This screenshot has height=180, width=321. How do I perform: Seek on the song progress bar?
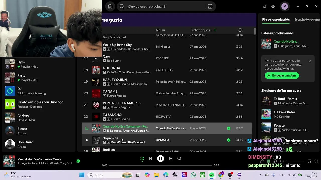coord(160,165)
